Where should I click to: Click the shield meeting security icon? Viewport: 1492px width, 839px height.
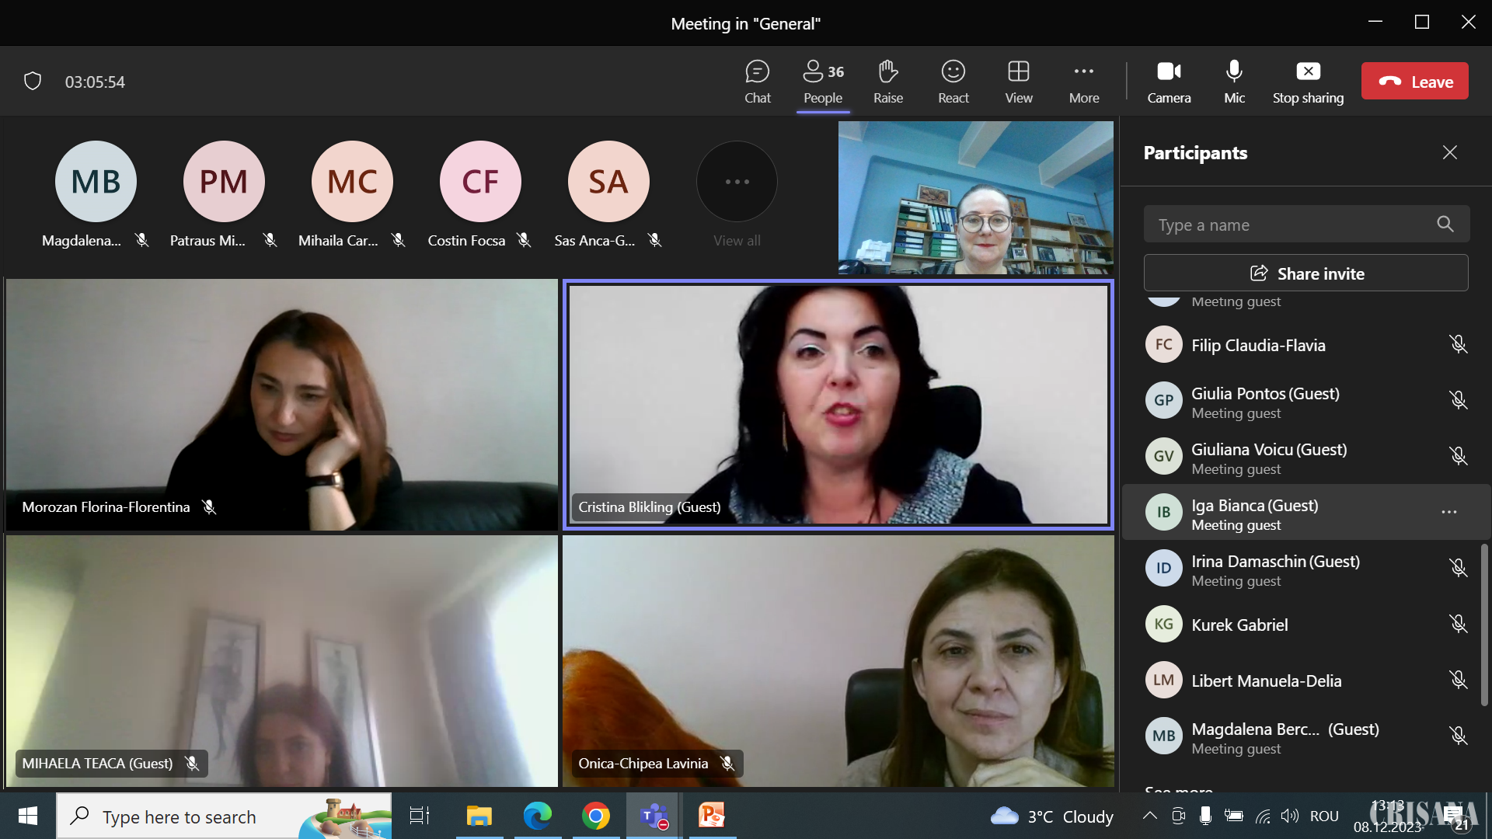pyautogui.click(x=33, y=81)
